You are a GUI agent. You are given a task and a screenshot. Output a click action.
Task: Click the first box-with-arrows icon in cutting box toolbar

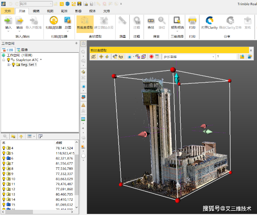pos(93,57)
